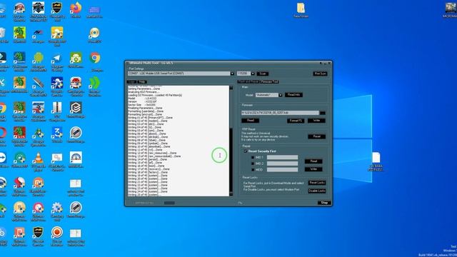457x257 pixels.
Task: Click the Repair section Write button
Action: (313, 169)
